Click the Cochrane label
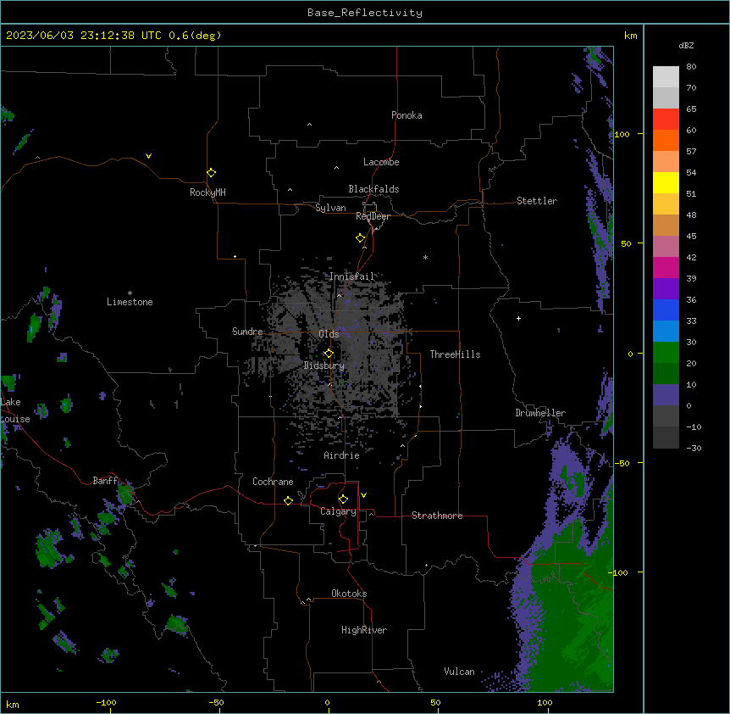Viewport: 730px width, 714px height. [x=273, y=482]
